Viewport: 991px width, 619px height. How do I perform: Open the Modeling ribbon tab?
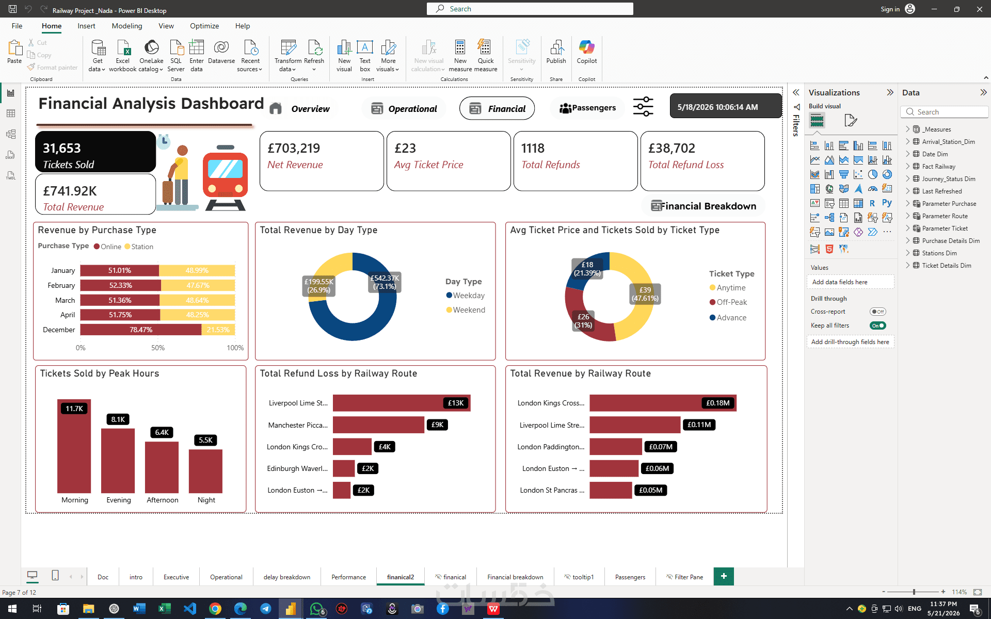pyautogui.click(x=126, y=26)
